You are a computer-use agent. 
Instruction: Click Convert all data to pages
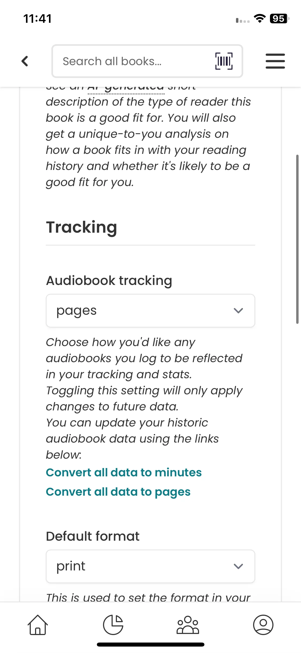click(118, 492)
